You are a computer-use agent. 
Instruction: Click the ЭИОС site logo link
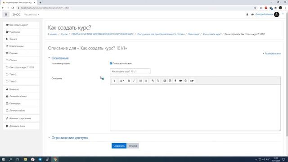tap(16, 14)
